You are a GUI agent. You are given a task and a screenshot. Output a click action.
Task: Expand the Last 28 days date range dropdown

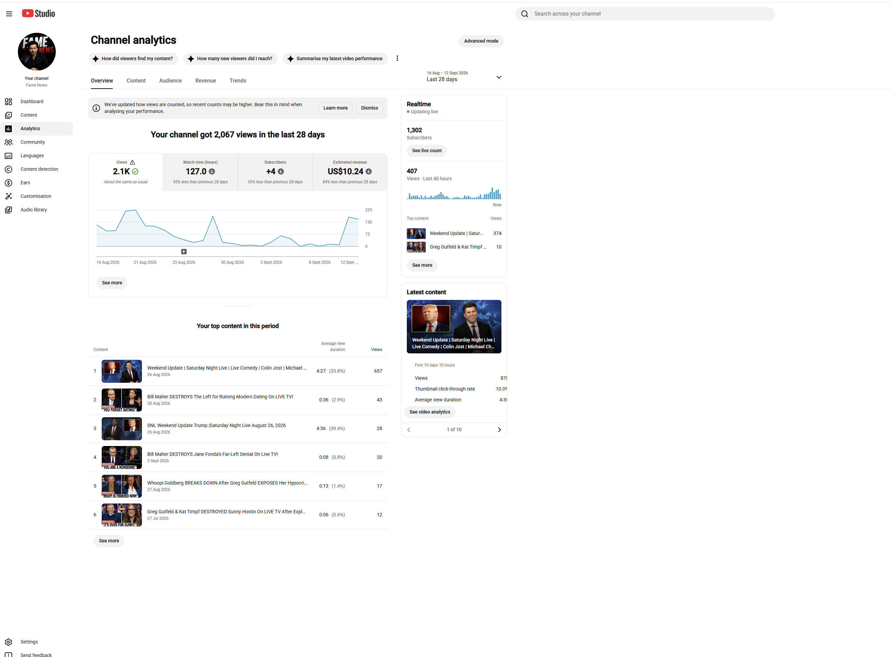pyautogui.click(x=464, y=76)
